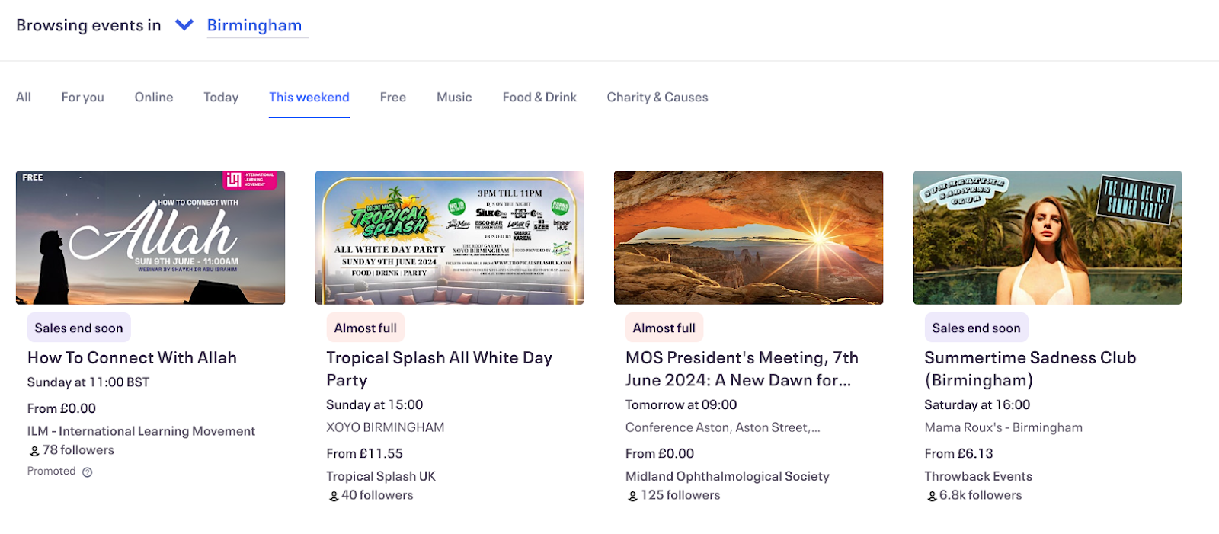Click the Promoted info help icon
The width and height of the screenshot is (1219, 534).
tap(88, 472)
